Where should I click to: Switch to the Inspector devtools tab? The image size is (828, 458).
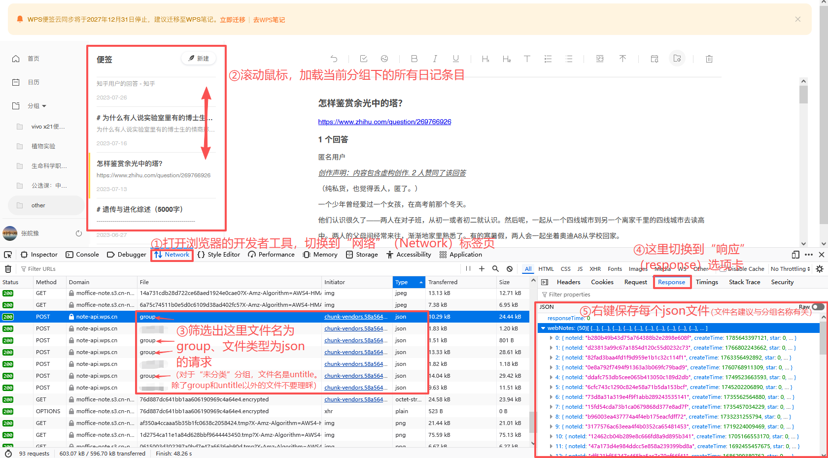coord(39,255)
